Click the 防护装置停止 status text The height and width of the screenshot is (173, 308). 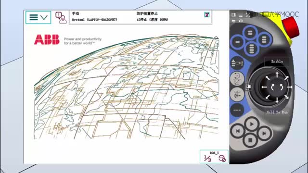coord(147,13)
